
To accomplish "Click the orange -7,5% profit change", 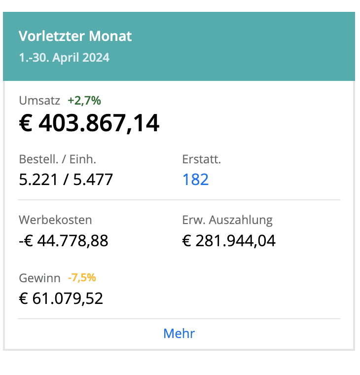I will click(x=82, y=278).
